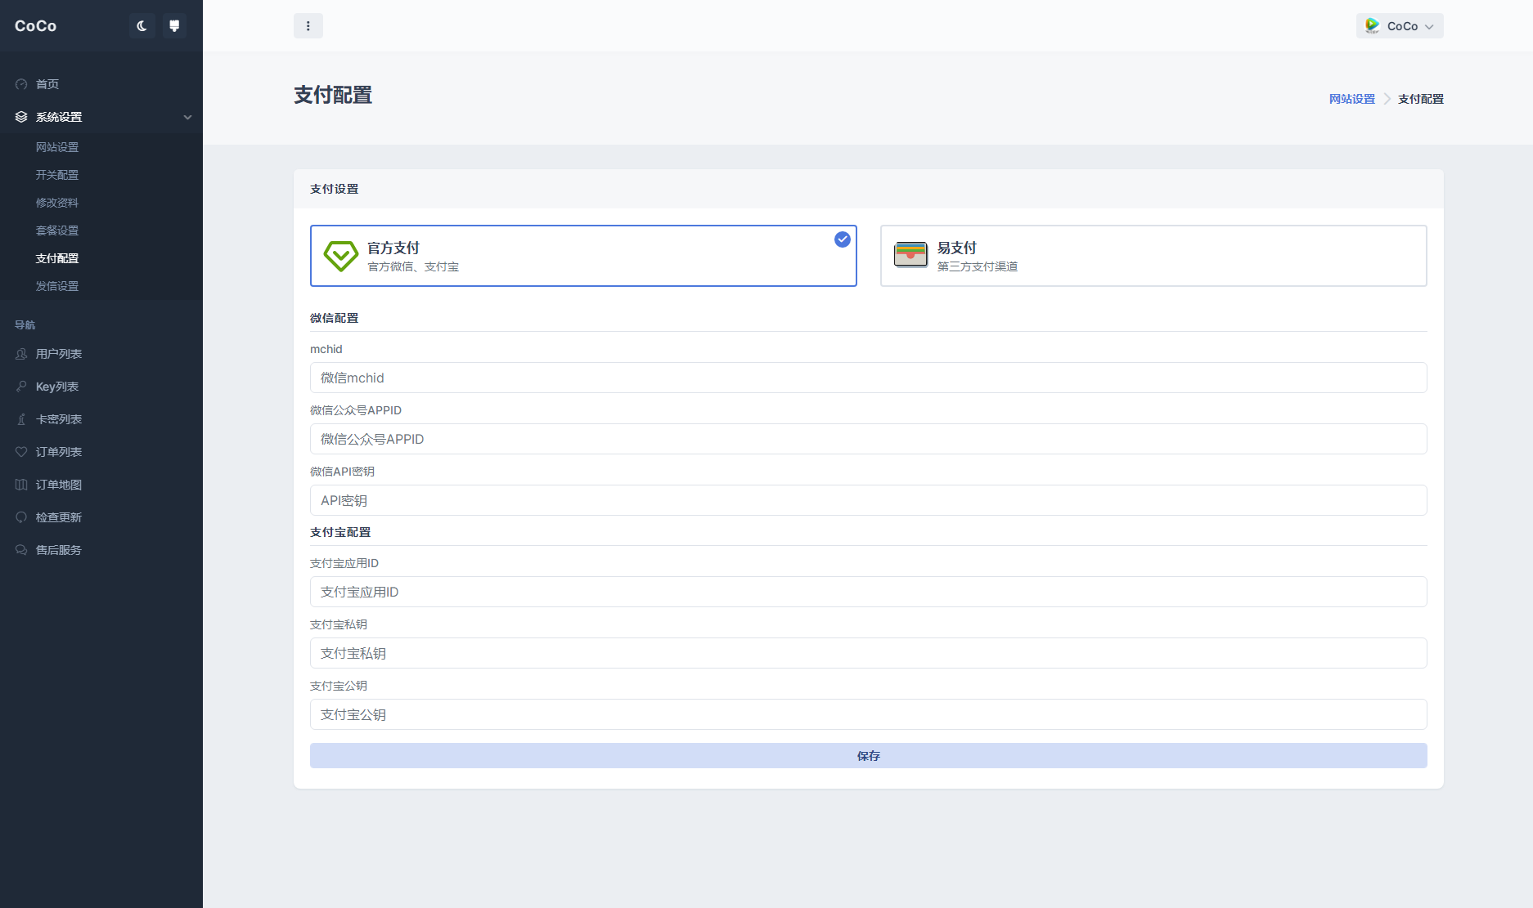Screen dimensions: 1533x908
Task: Open the Key列表 sidebar item
Action: pos(56,387)
